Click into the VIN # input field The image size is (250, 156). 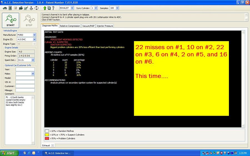pyautogui.click(x=25, y=82)
